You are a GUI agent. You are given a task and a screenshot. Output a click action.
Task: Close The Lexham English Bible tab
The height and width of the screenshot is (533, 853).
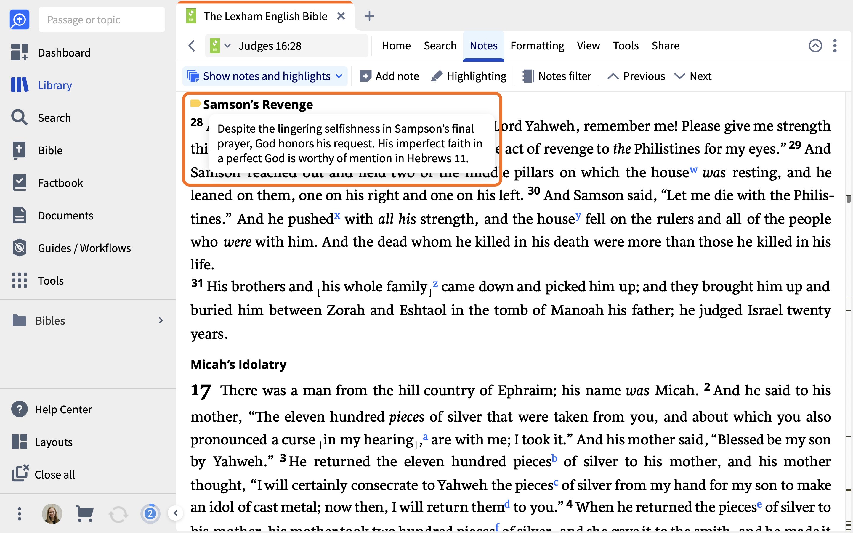click(x=341, y=16)
